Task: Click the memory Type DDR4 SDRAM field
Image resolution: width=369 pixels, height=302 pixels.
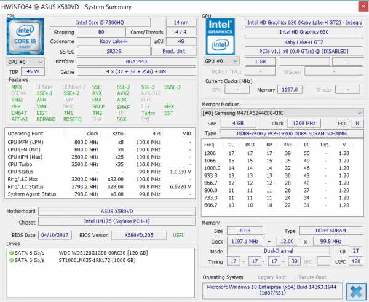Action: click(x=331, y=231)
